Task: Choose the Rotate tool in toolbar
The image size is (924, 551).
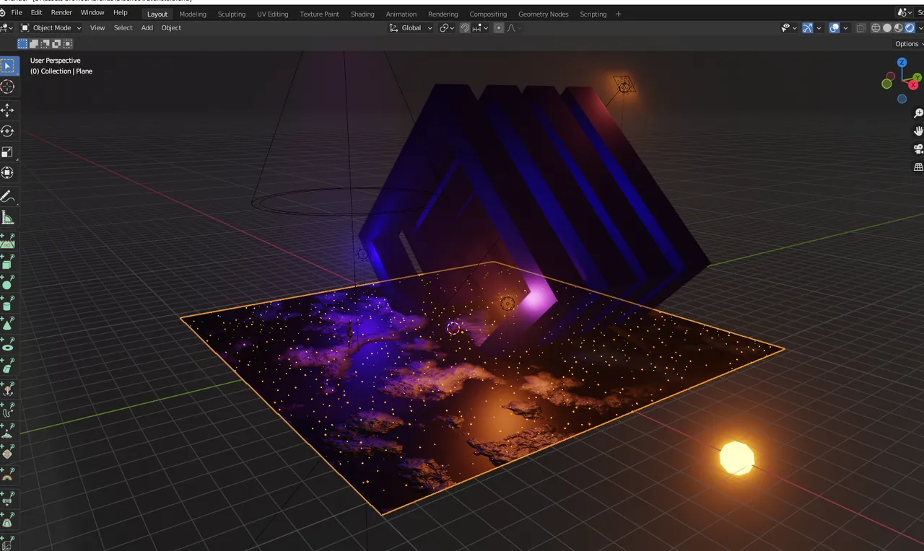Action: click(x=8, y=131)
